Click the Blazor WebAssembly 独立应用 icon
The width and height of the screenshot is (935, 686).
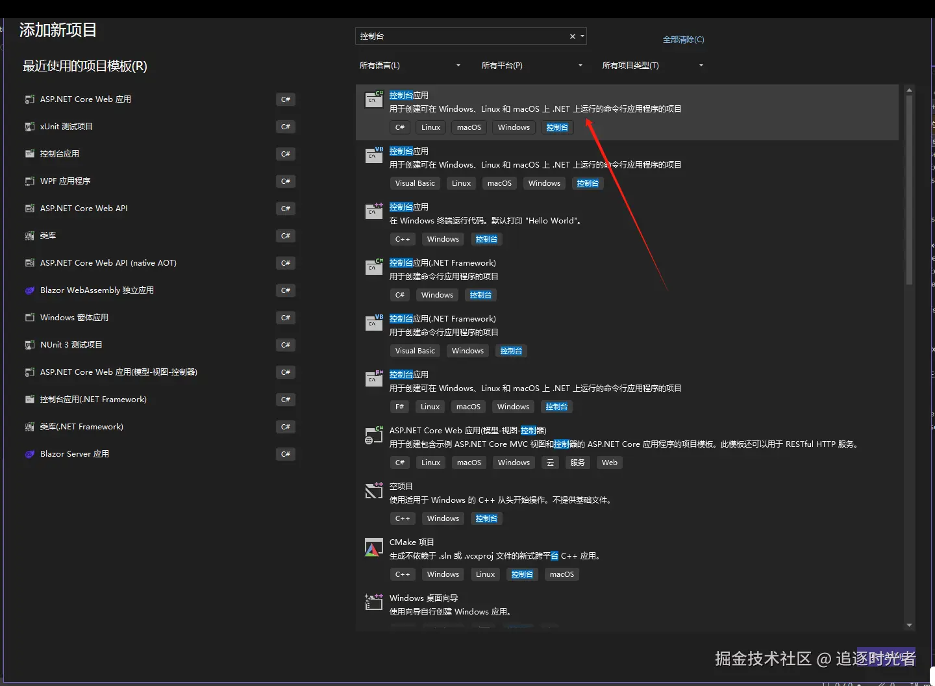[x=30, y=290]
